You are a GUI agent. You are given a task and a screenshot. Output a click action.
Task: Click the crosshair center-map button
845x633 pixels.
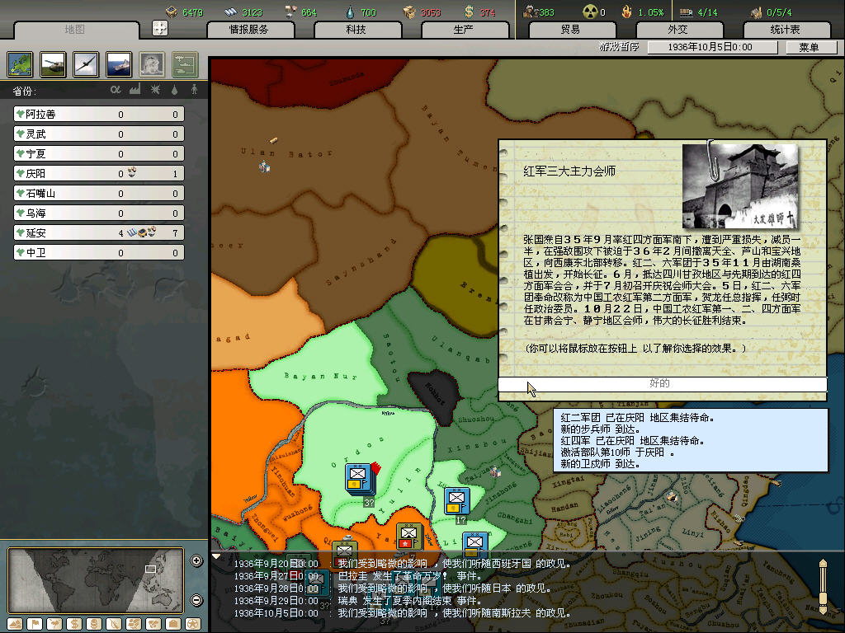(160, 28)
